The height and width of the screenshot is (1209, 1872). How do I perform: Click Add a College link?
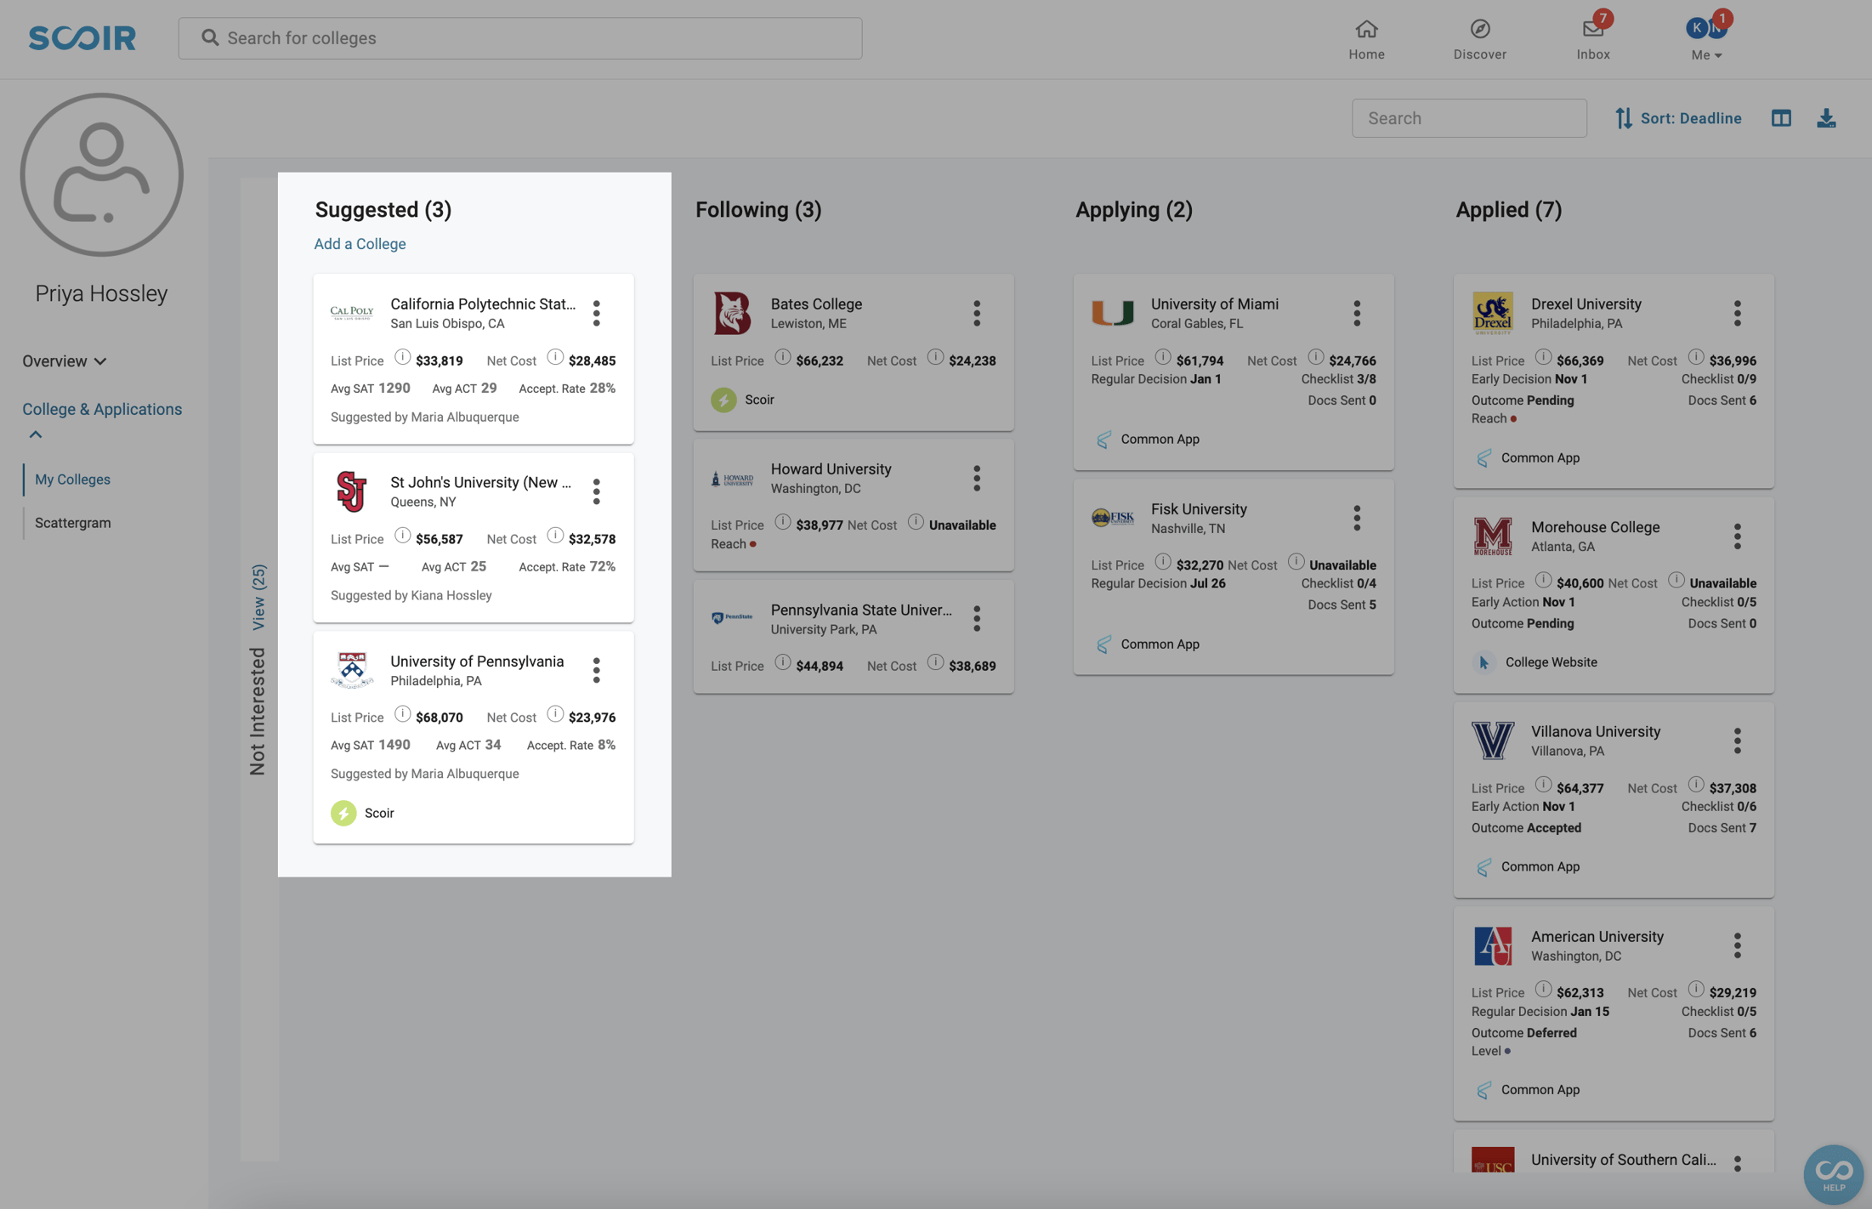(x=360, y=244)
